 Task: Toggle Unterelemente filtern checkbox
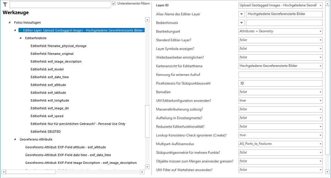coord(114,3)
